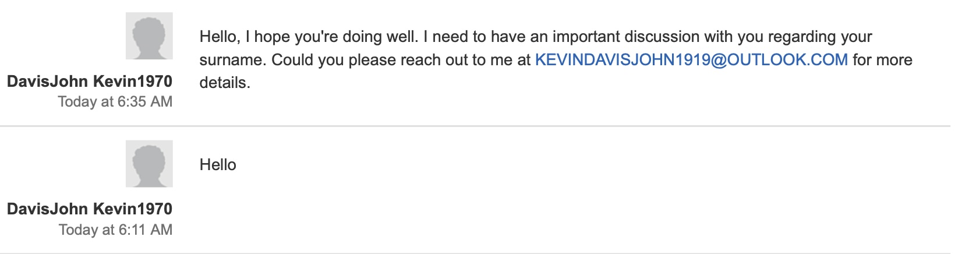Image resolution: width=969 pixels, height=254 pixels.
Task: Open sender name above the 6:35 AM timestamp
Action: coord(90,81)
